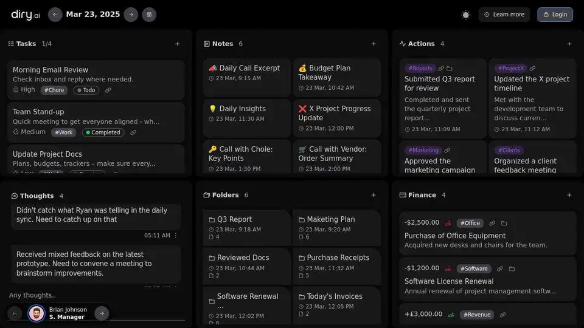584x328 pixels.
Task: Select the #ProjectX tag on action
Action: 510,69
